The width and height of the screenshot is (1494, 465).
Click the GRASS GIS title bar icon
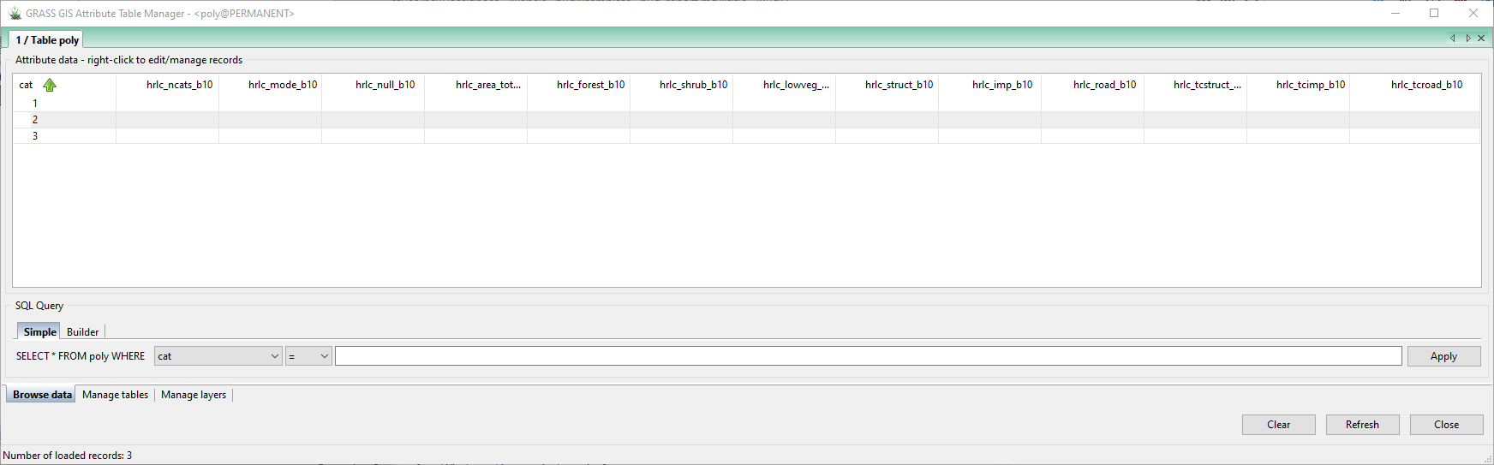coord(15,14)
